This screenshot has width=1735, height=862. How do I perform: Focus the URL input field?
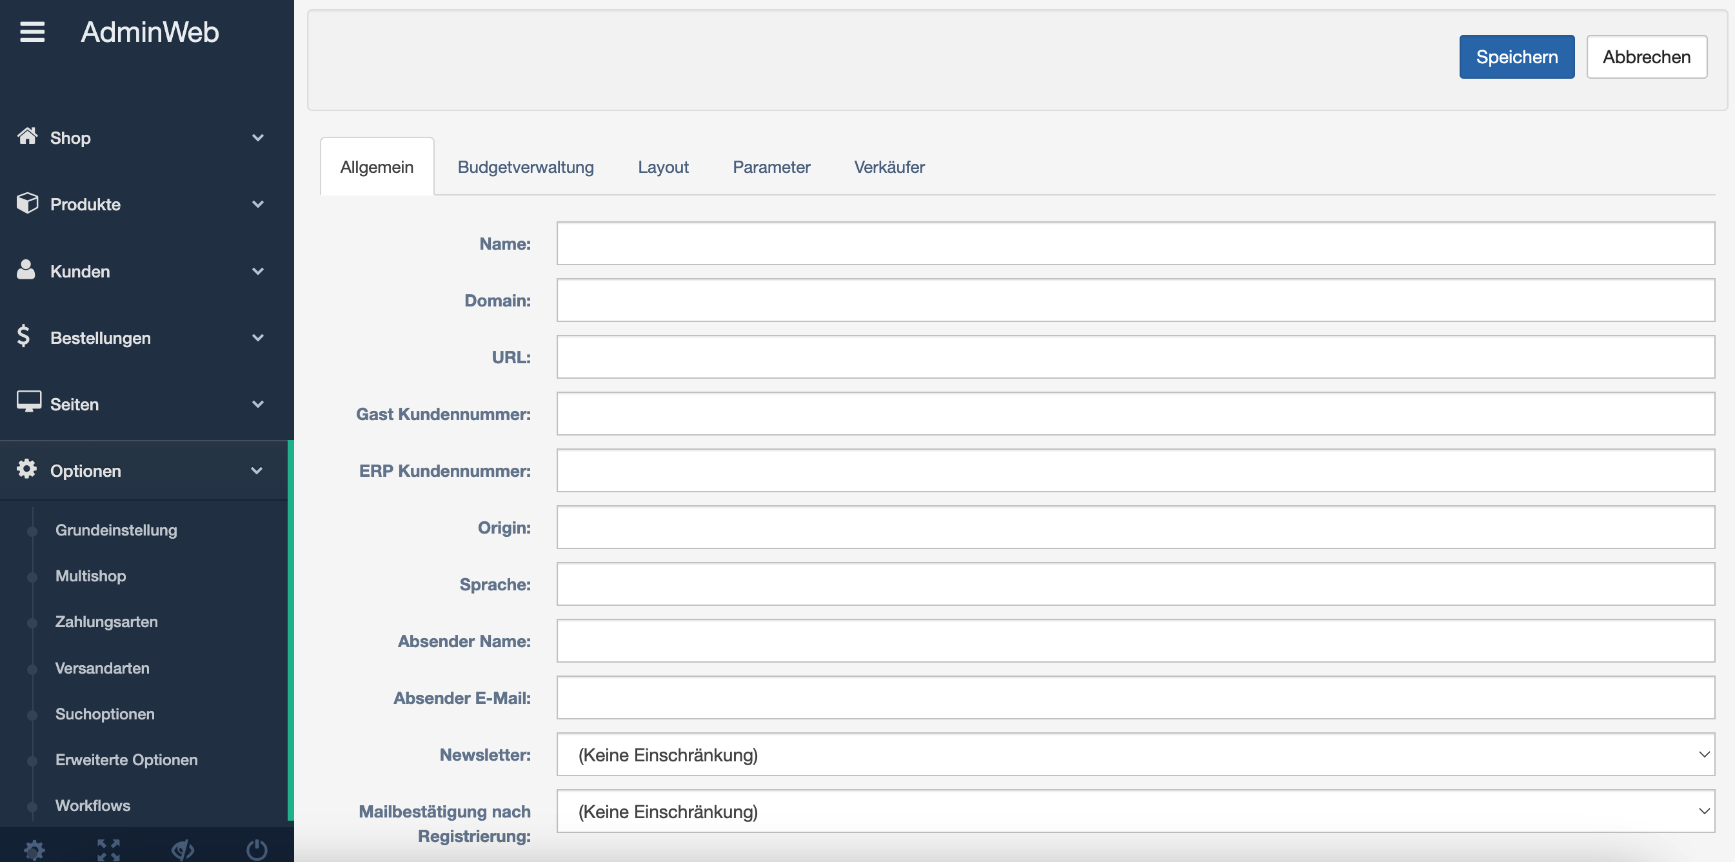pos(1136,357)
